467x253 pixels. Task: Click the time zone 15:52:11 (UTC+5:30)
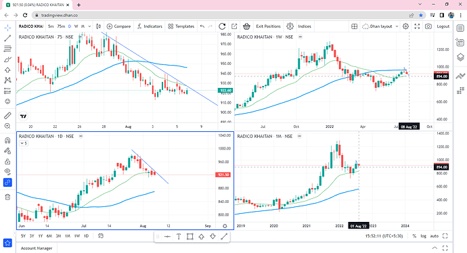tap(384, 236)
